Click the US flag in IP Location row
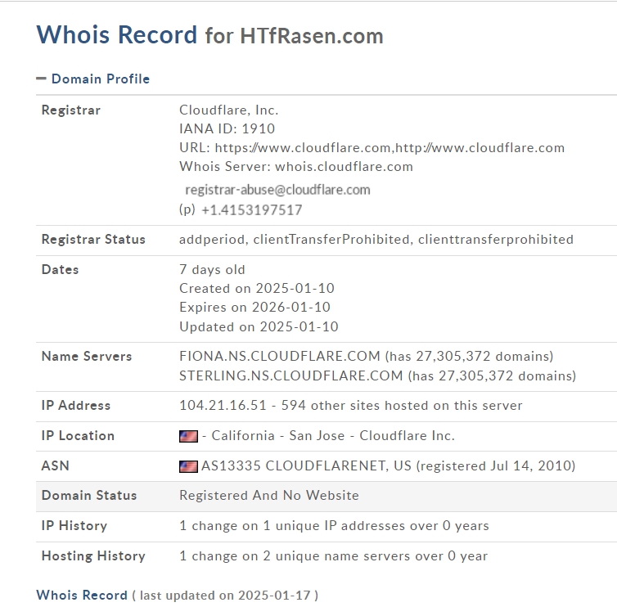Viewport: 617px width, 607px height. click(x=188, y=436)
